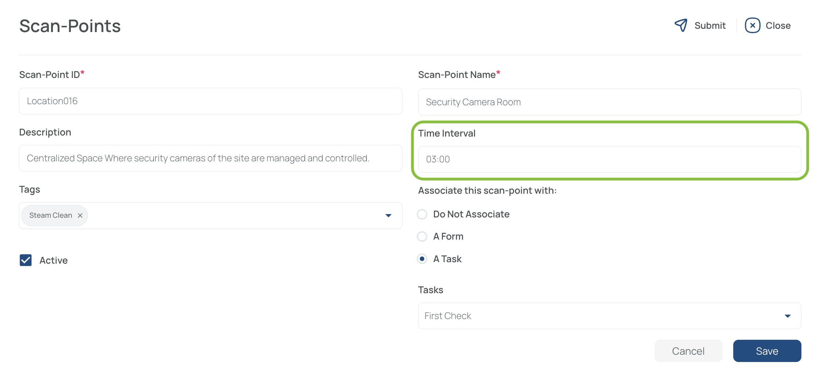816x378 pixels.
Task: Open the Tags dropdown arrow
Action: [x=388, y=216]
